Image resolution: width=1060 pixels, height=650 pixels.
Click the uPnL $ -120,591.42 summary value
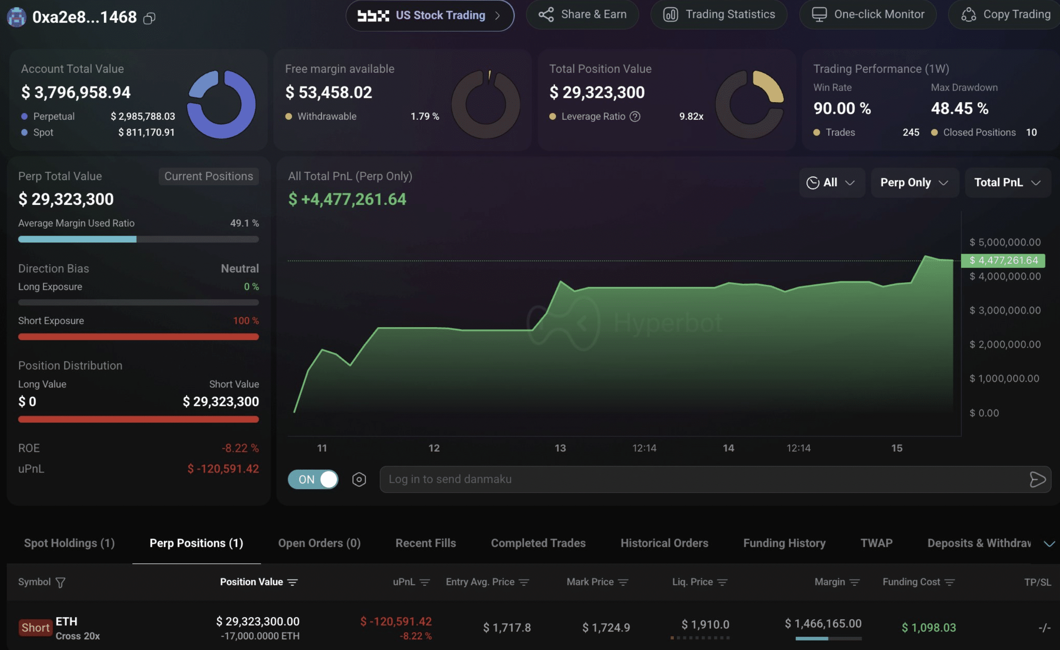pos(223,469)
